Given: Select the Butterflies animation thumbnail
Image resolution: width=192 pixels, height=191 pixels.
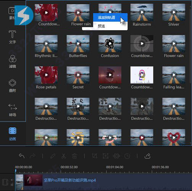Looking at the screenshot, I should pyautogui.click(x=78, y=44).
